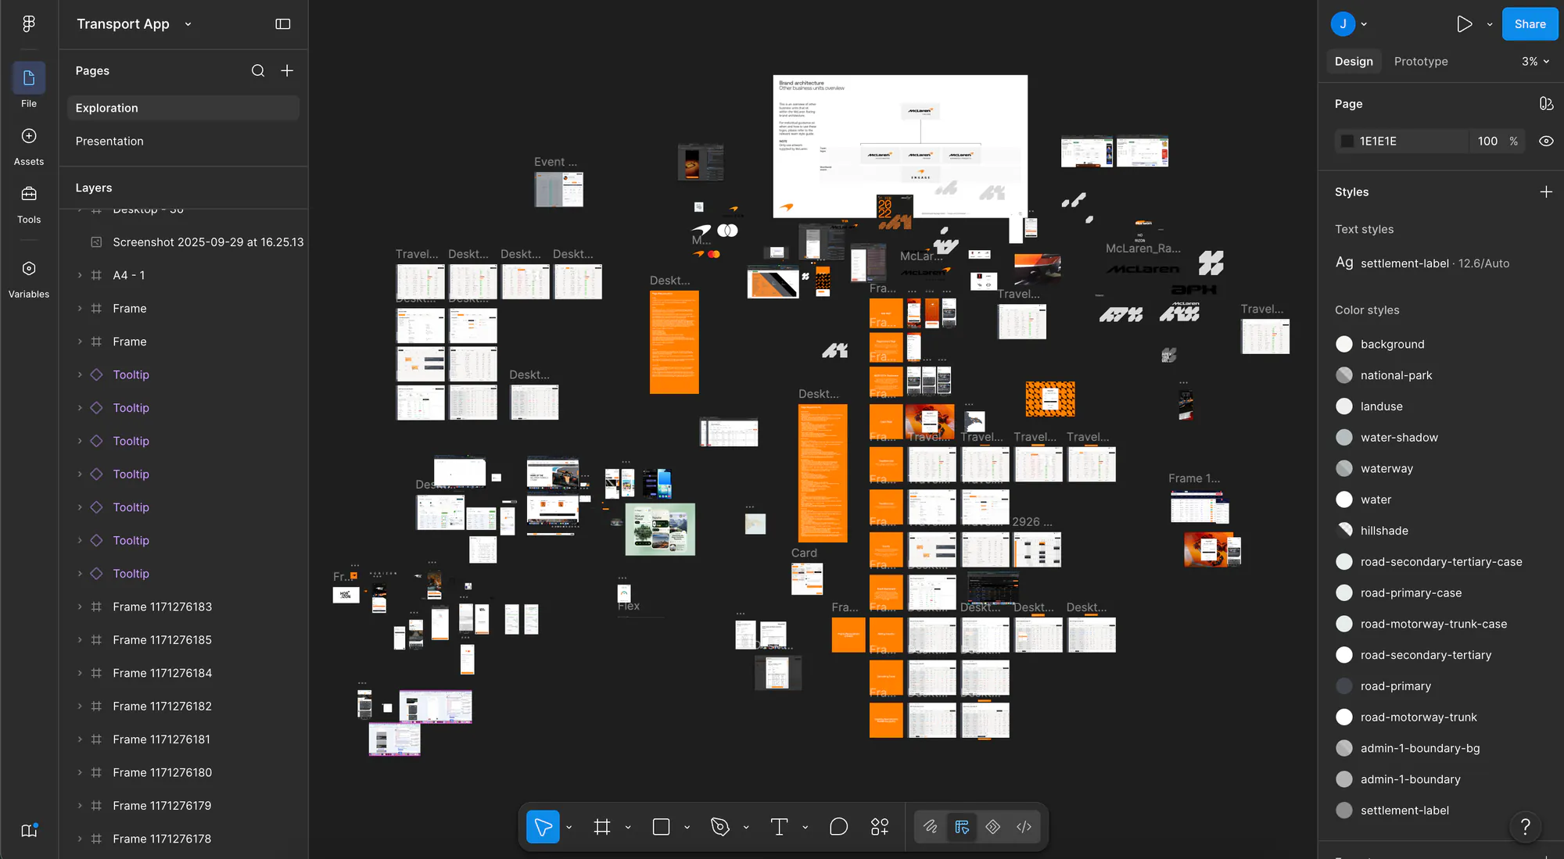Open the libraries book icon
This screenshot has width=1564, height=859.
(29, 831)
